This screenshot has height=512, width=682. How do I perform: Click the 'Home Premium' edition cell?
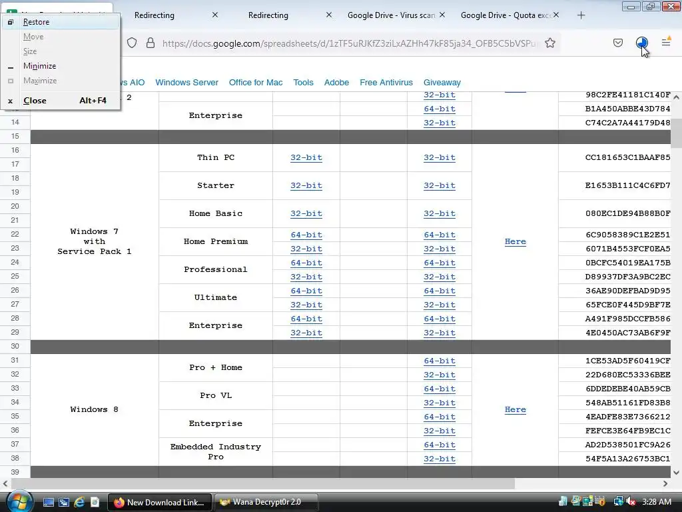(216, 241)
